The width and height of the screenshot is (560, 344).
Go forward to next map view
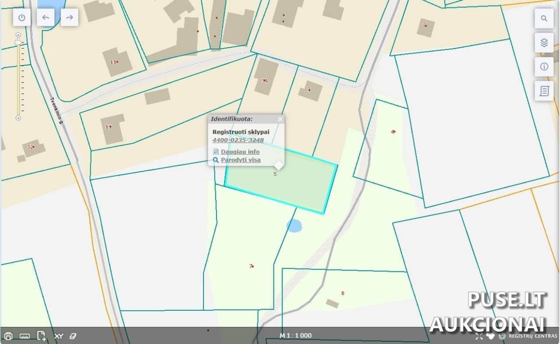pyautogui.click(x=69, y=18)
